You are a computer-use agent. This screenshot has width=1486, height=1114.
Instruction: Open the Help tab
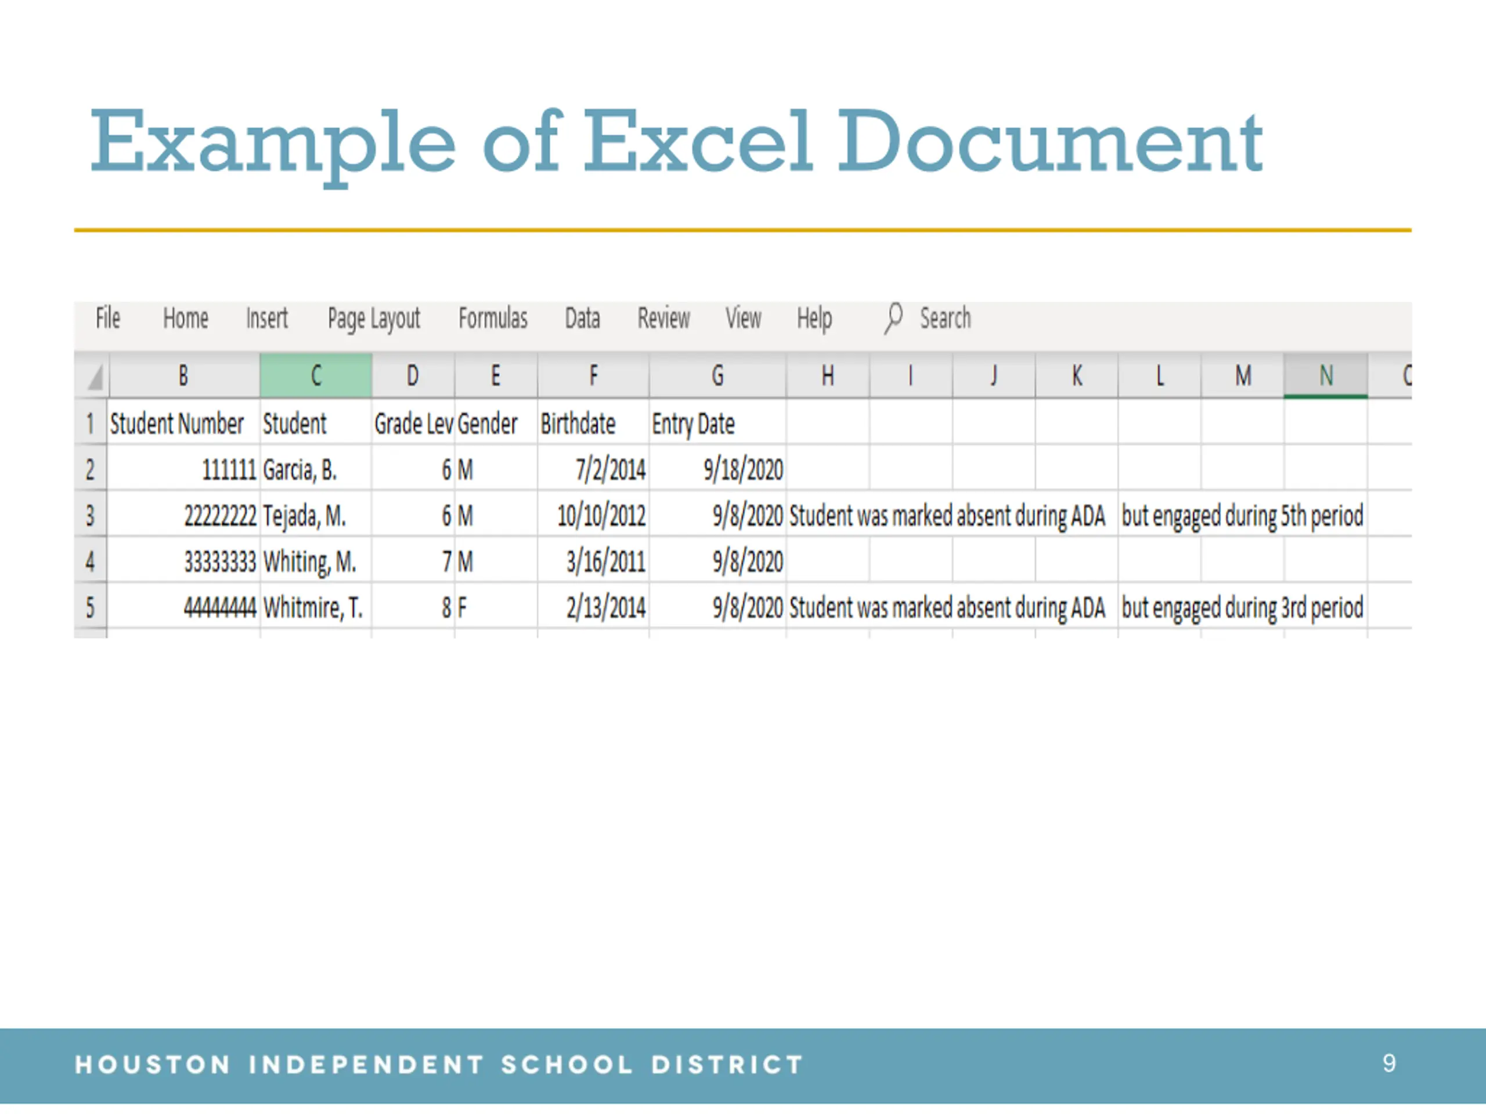coord(814,319)
